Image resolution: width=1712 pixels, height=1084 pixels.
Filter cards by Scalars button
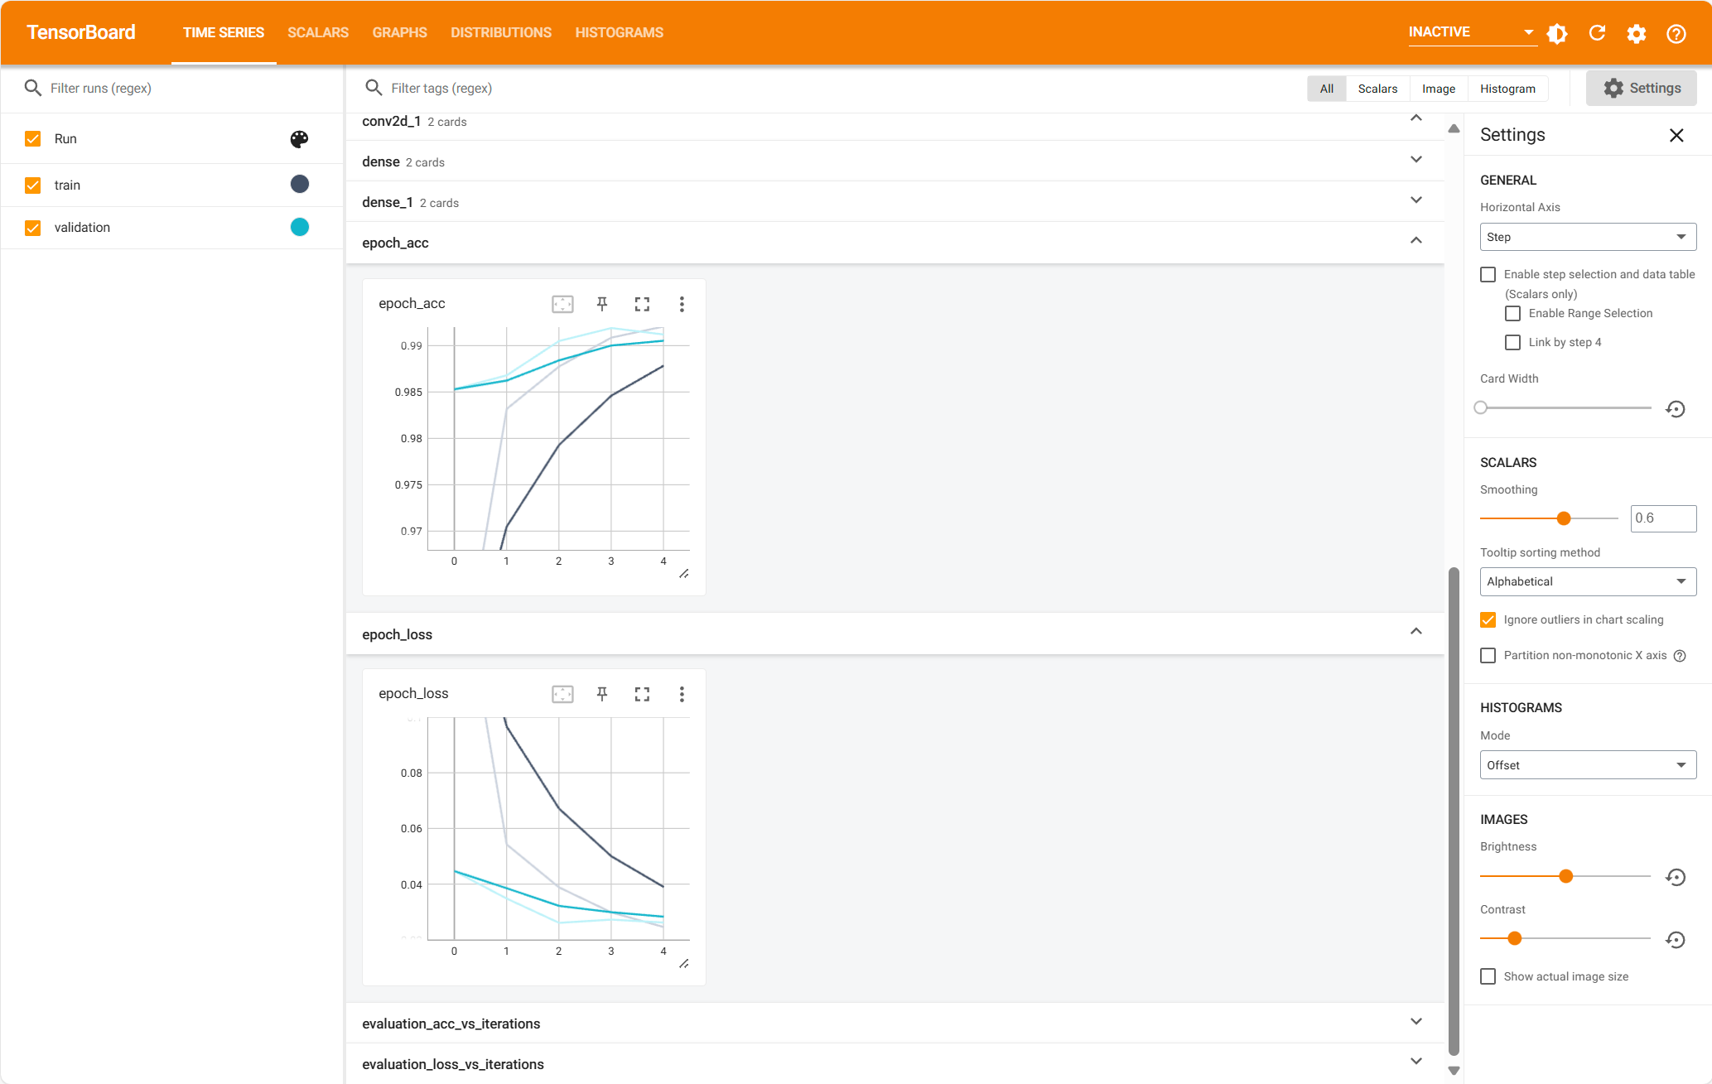1377,89
